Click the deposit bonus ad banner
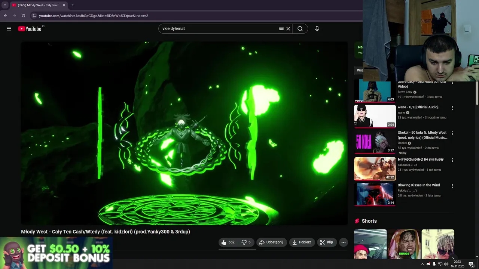 coord(56,253)
